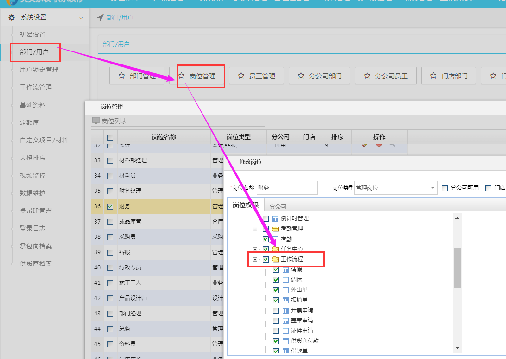This screenshot has width=506, height=359.
Task: Click the red delete icon in row 32 操作 column
Action: pos(379,145)
